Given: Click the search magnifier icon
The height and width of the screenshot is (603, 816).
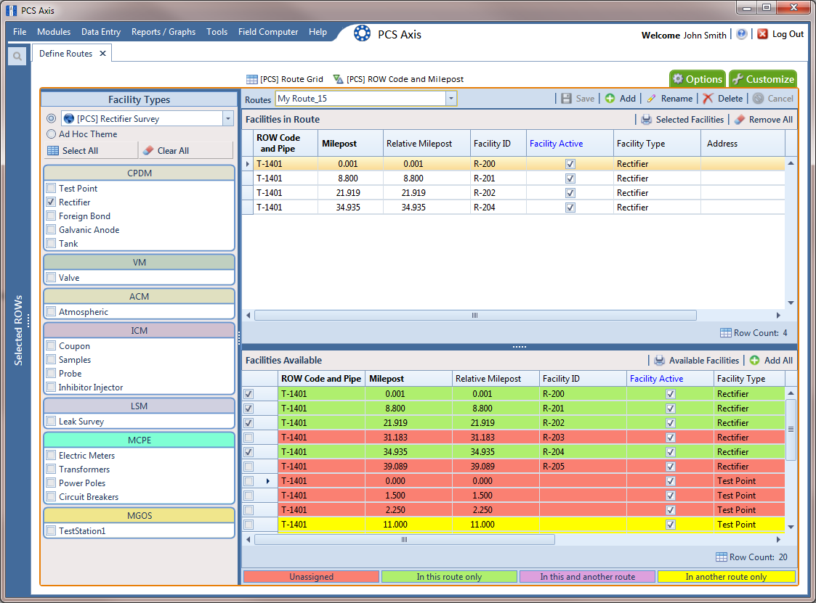Looking at the screenshot, I should 17,56.
